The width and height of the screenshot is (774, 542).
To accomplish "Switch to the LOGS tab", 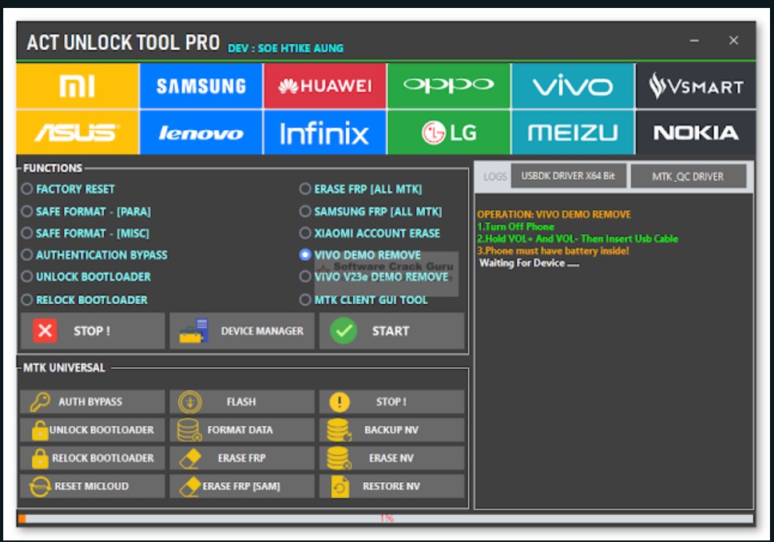I will (x=494, y=176).
